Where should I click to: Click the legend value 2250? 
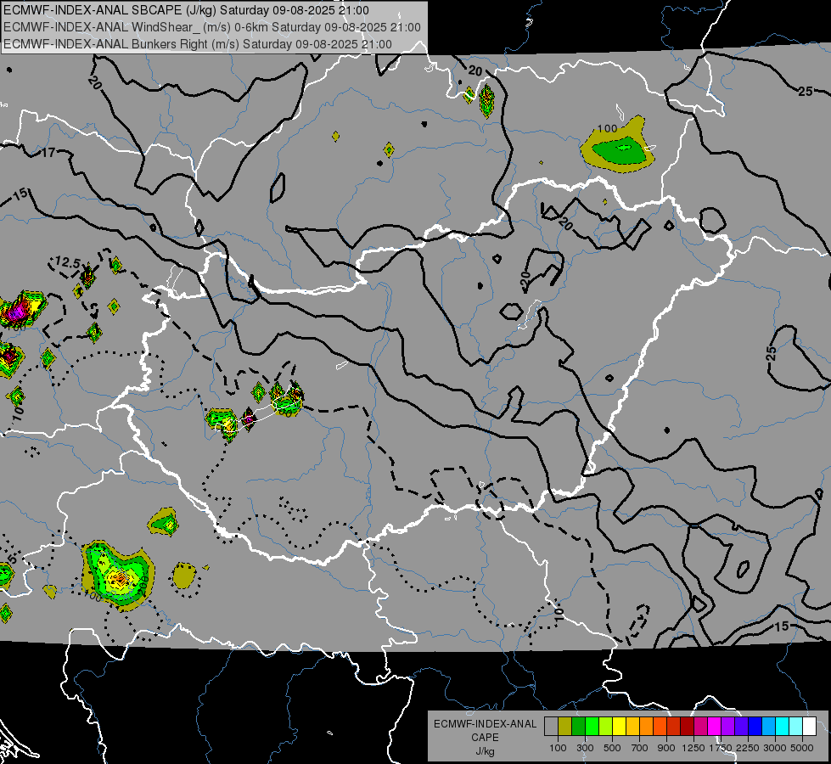click(x=748, y=748)
